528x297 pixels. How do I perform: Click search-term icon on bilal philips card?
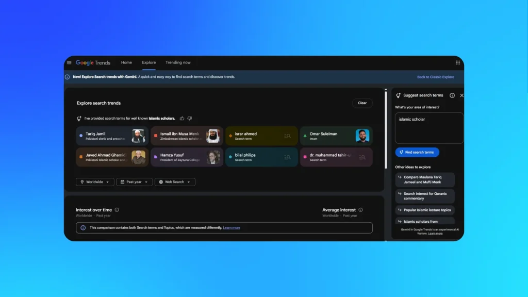[x=287, y=157]
